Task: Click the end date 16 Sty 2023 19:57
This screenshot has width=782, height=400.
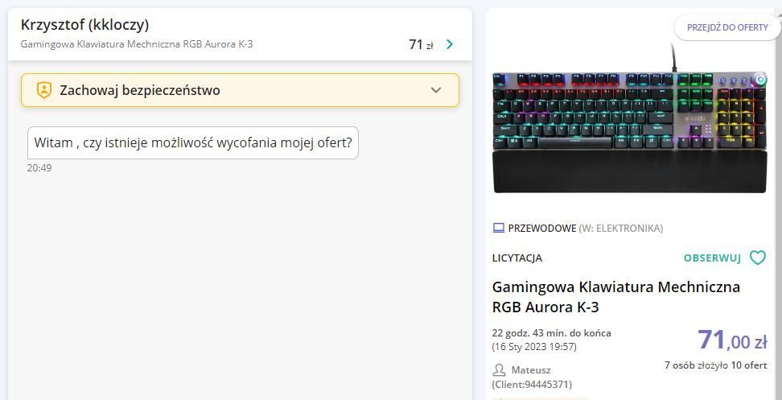Action: 534,347
